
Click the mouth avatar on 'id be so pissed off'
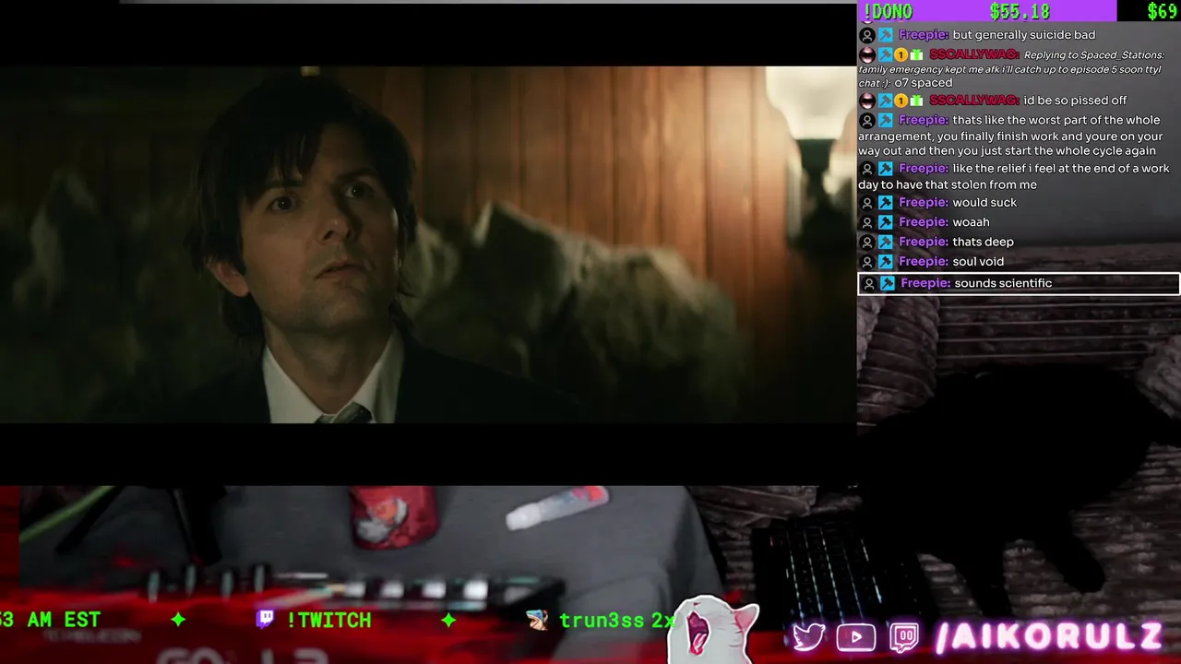(x=866, y=101)
